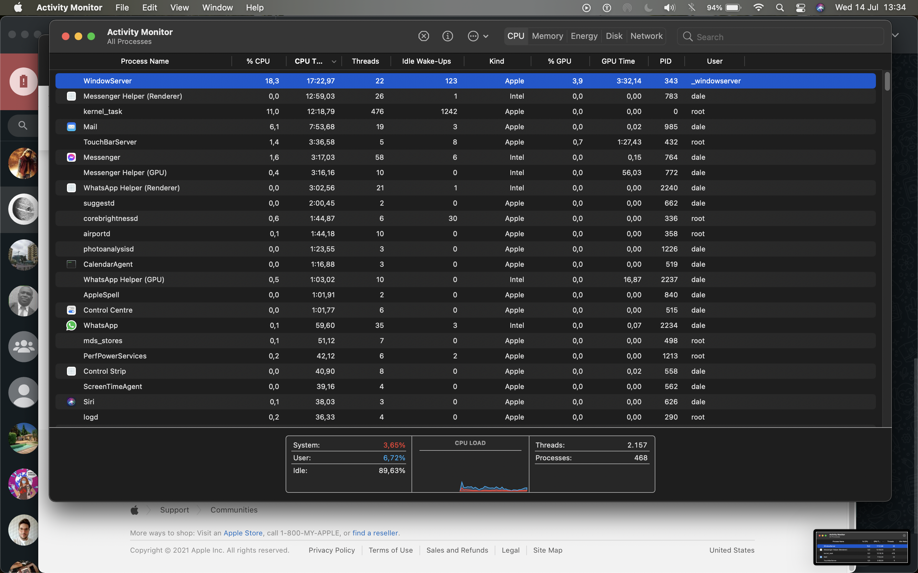Click the Spotlight search icon in the menu bar
The image size is (918, 573).
780,8
